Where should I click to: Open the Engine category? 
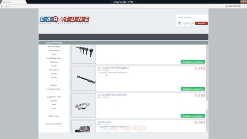(54, 85)
